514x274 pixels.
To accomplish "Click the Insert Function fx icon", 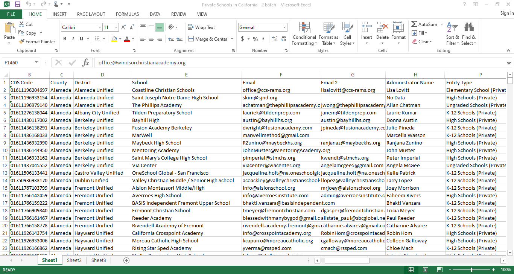I will (85, 63).
